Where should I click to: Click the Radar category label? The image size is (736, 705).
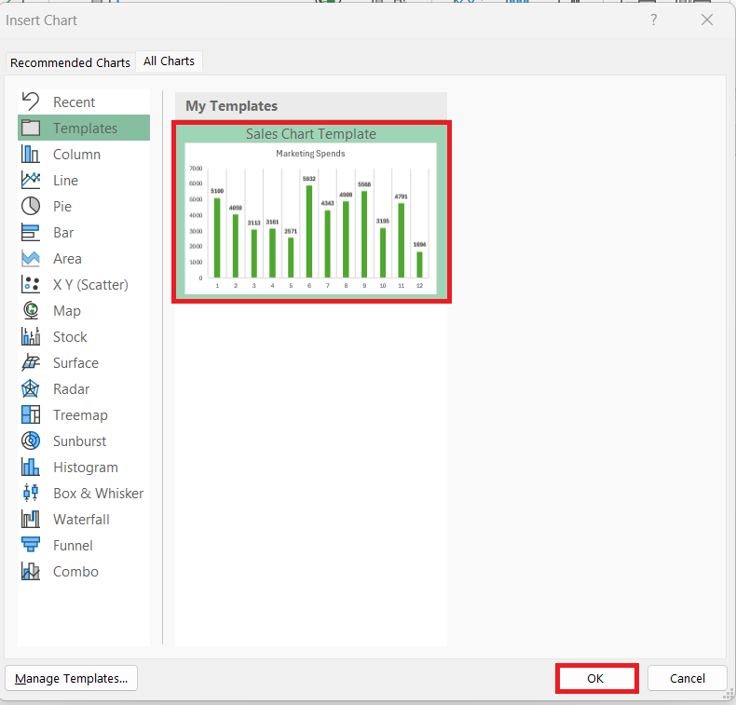71,389
